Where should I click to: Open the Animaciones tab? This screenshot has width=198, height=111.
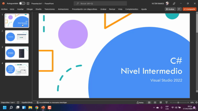coord(63,9)
